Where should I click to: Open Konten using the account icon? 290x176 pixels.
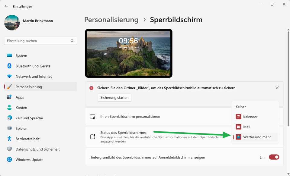tap(10, 108)
